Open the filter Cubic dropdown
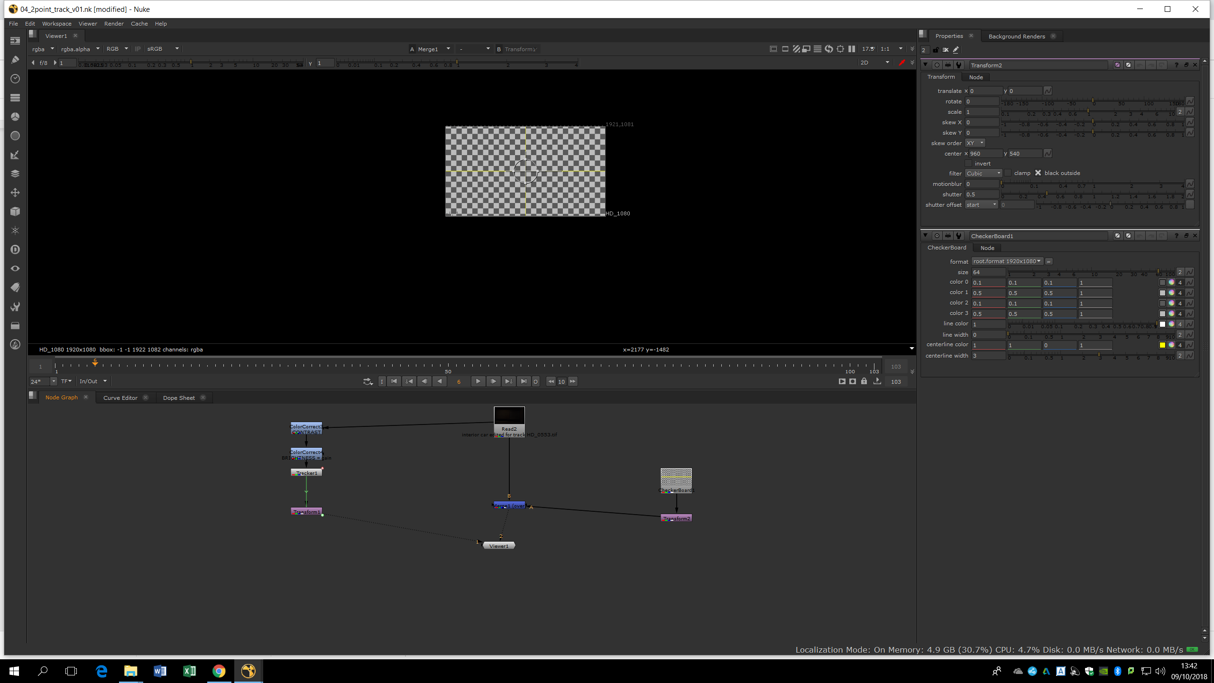The image size is (1214, 683). 984,174
